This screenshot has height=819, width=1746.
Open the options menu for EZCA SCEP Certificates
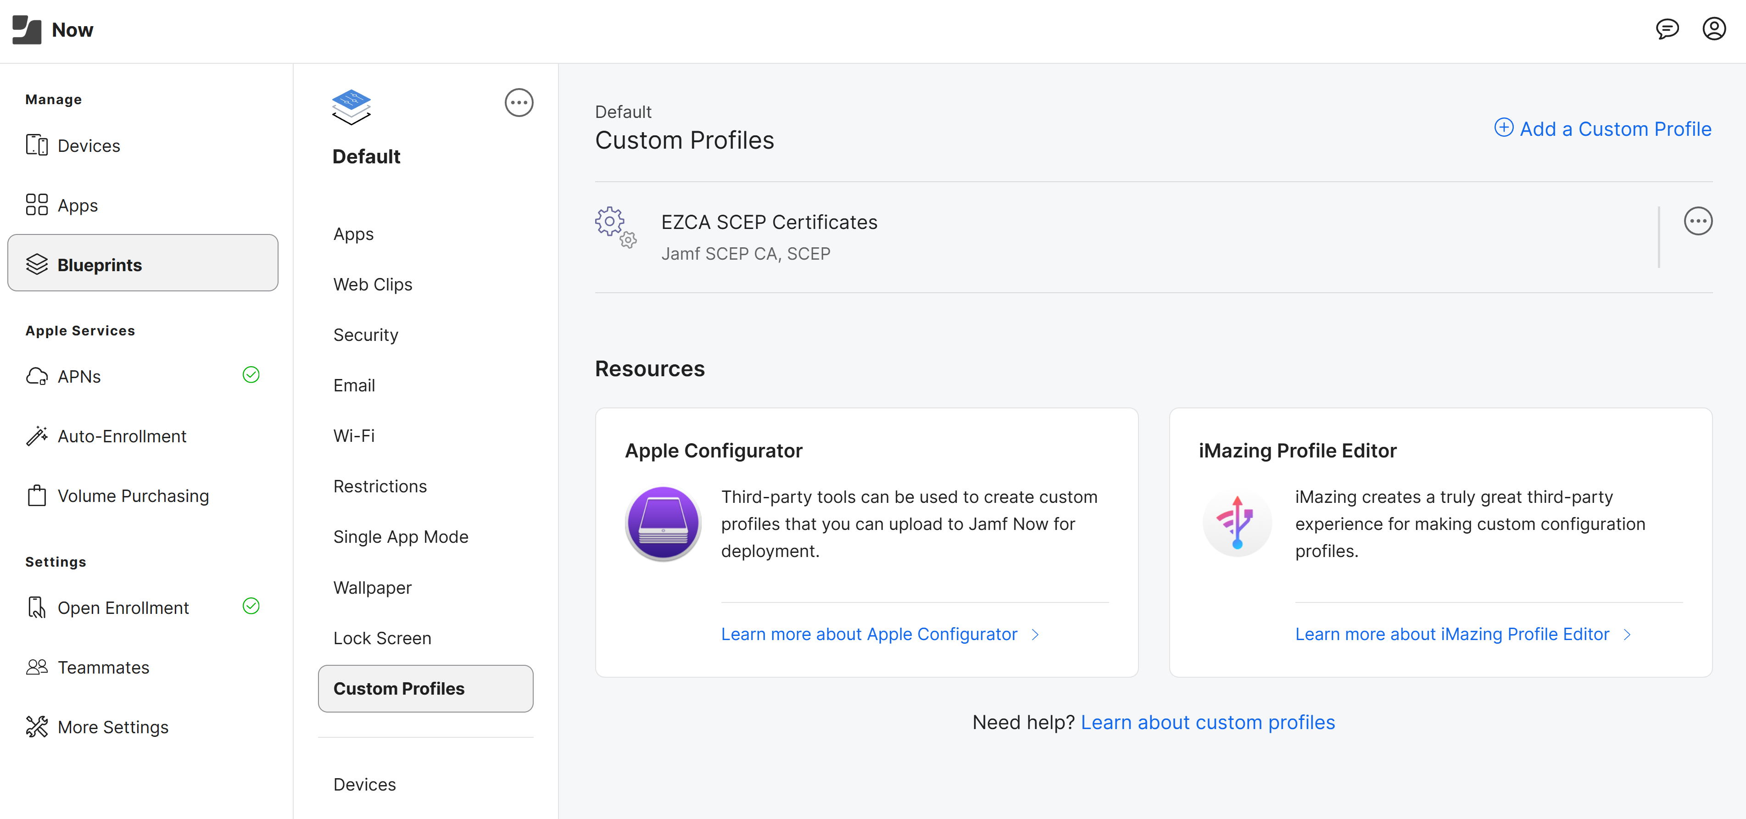(x=1698, y=220)
